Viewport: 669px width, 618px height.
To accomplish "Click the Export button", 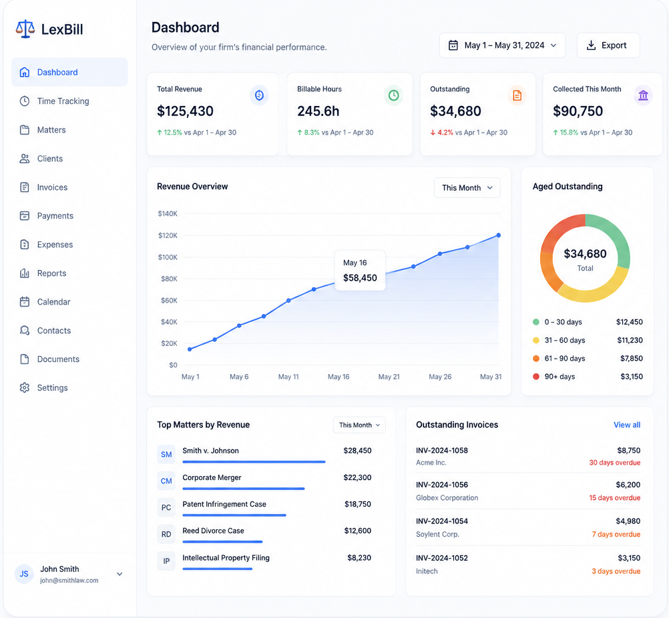I will pyautogui.click(x=608, y=45).
